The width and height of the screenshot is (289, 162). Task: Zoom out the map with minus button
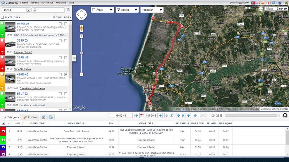click(82, 74)
